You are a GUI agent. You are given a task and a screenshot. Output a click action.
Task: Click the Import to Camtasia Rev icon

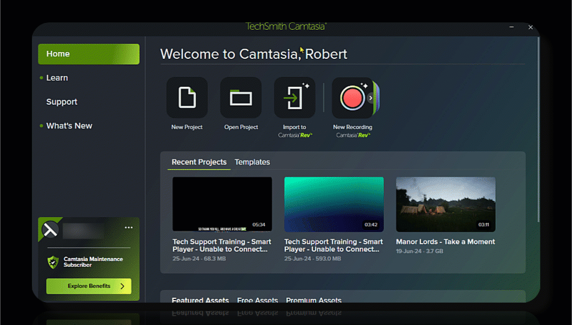294,98
